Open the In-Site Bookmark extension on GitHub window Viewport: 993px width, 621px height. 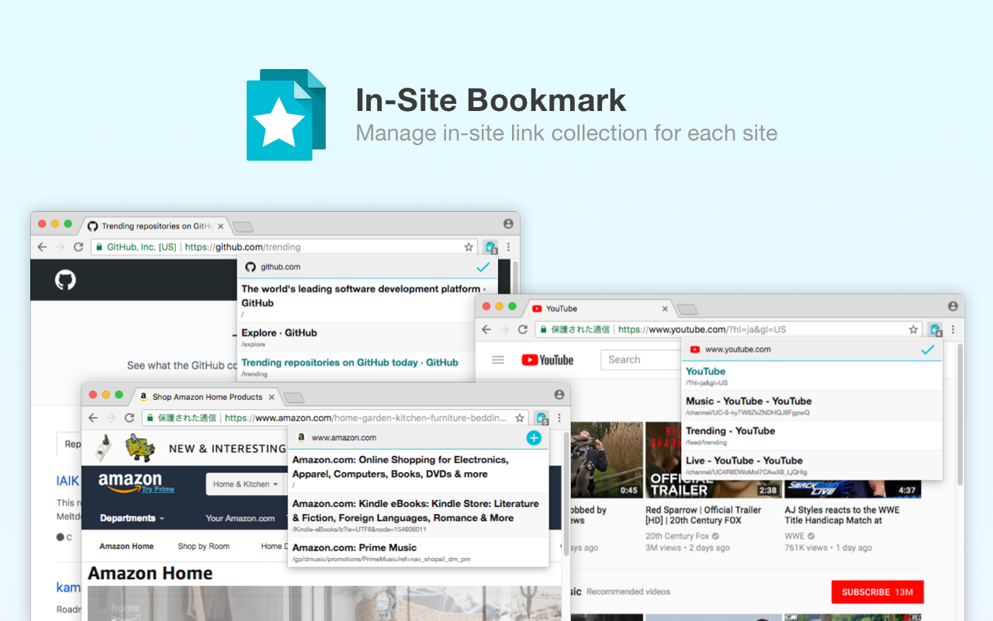pos(491,246)
